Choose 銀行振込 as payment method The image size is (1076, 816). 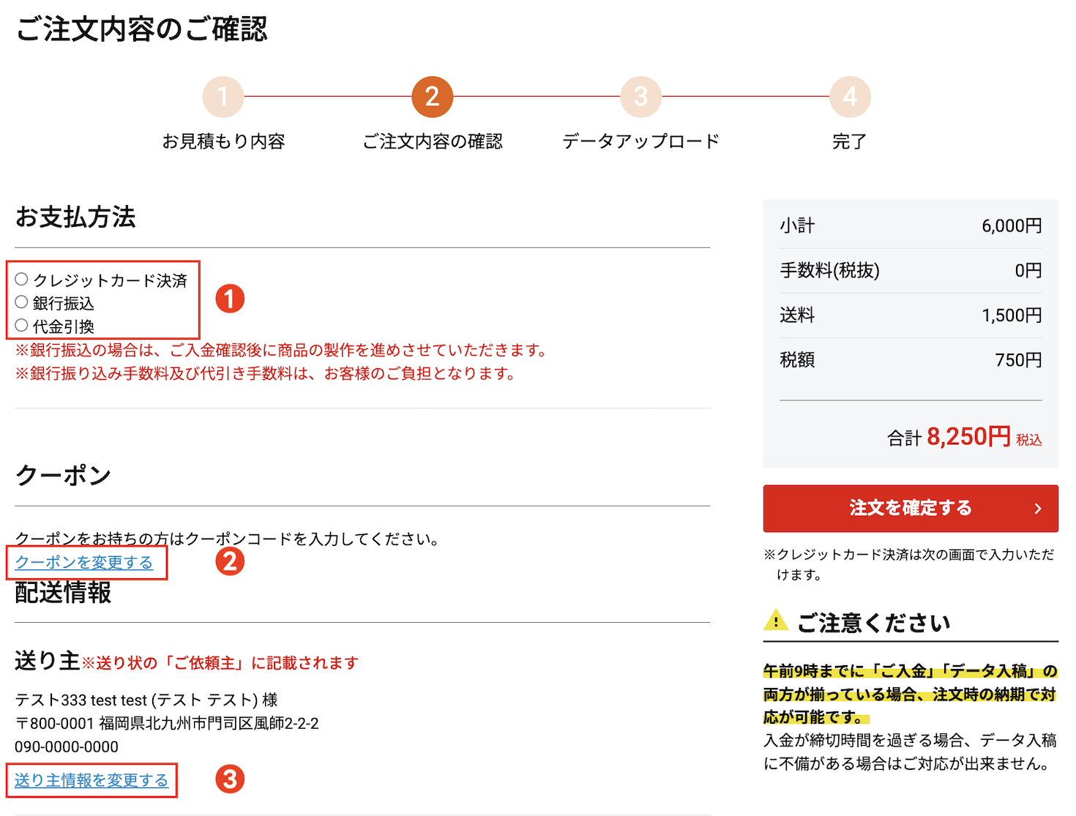point(22,302)
